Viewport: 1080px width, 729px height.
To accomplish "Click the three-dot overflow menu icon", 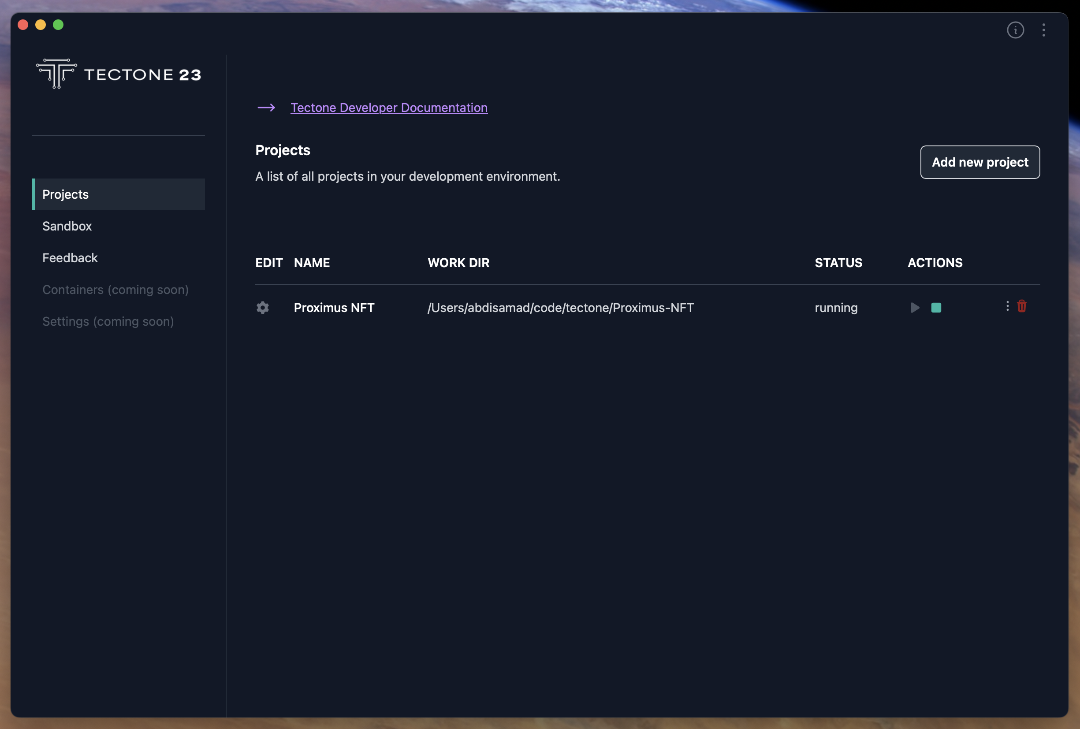I will [x=1008, y=306].
